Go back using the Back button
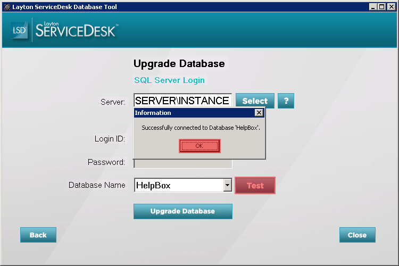 (x=38, y=235)
